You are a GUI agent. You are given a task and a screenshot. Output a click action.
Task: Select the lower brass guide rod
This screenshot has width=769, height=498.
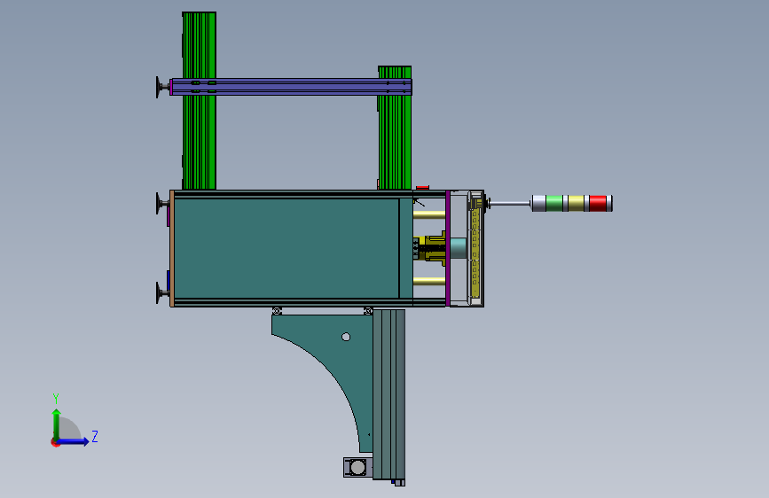point(429,281)
